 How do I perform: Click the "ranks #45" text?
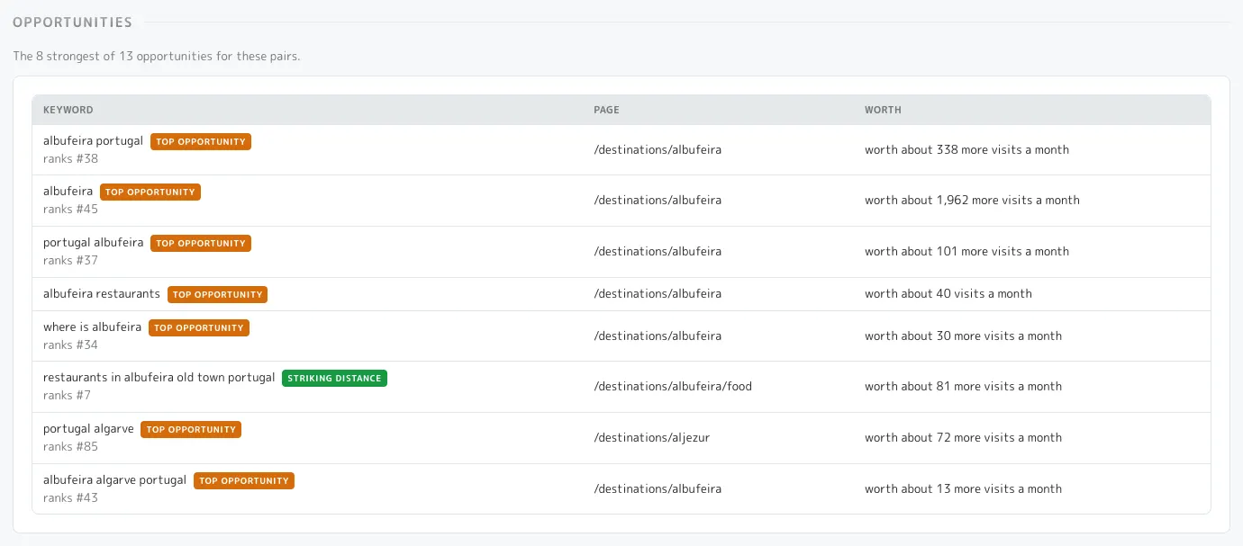(70, 210)
